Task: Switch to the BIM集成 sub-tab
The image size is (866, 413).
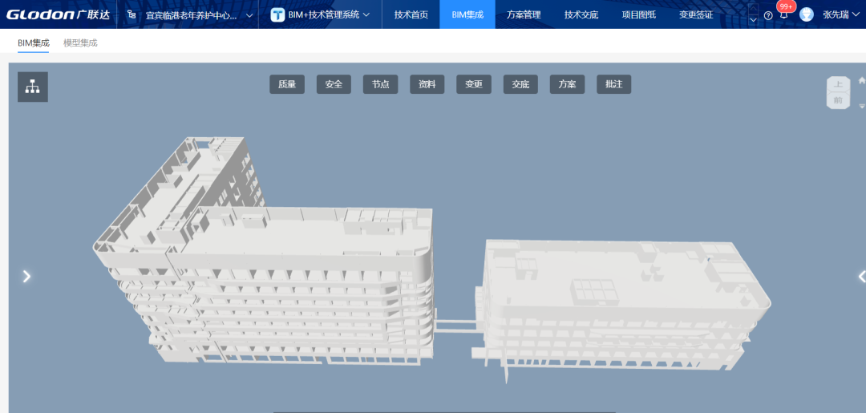Action: tap(33, 43)
